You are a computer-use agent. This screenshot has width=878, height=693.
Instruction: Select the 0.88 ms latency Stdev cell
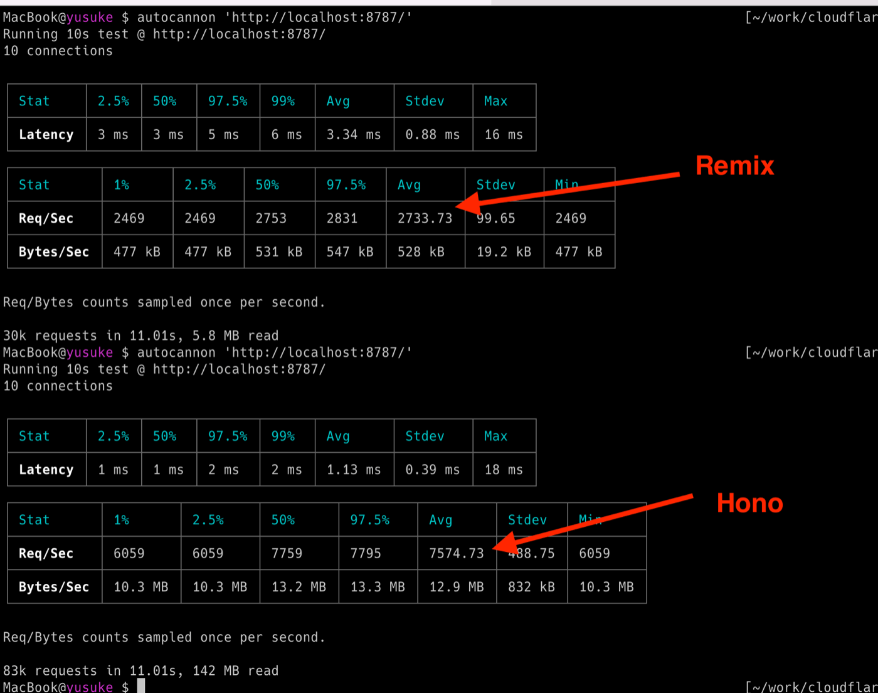point(433,134)
